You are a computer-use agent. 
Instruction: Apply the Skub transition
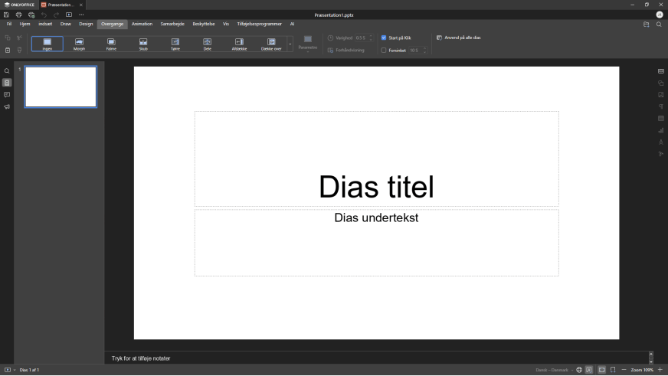[143, 44]
